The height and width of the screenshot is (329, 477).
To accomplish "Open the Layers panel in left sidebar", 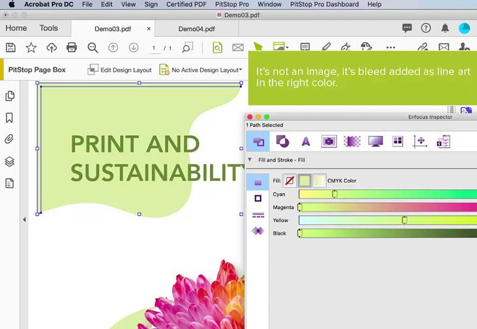I will pos(10,162).
